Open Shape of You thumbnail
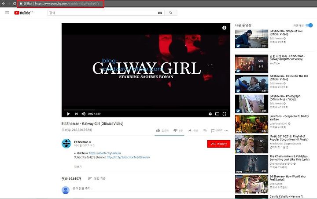The width and height of the screenshot is (317, 199). pos(251,39)
